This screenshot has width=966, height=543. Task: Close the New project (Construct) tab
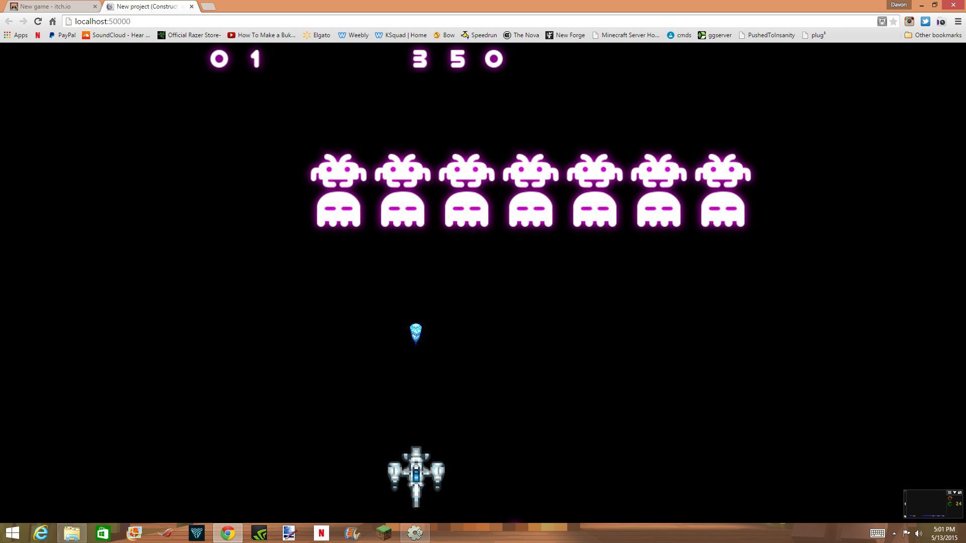click(x=191, y=7)
